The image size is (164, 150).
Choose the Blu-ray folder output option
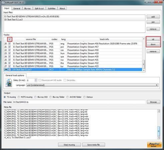(x=50, y=97)
